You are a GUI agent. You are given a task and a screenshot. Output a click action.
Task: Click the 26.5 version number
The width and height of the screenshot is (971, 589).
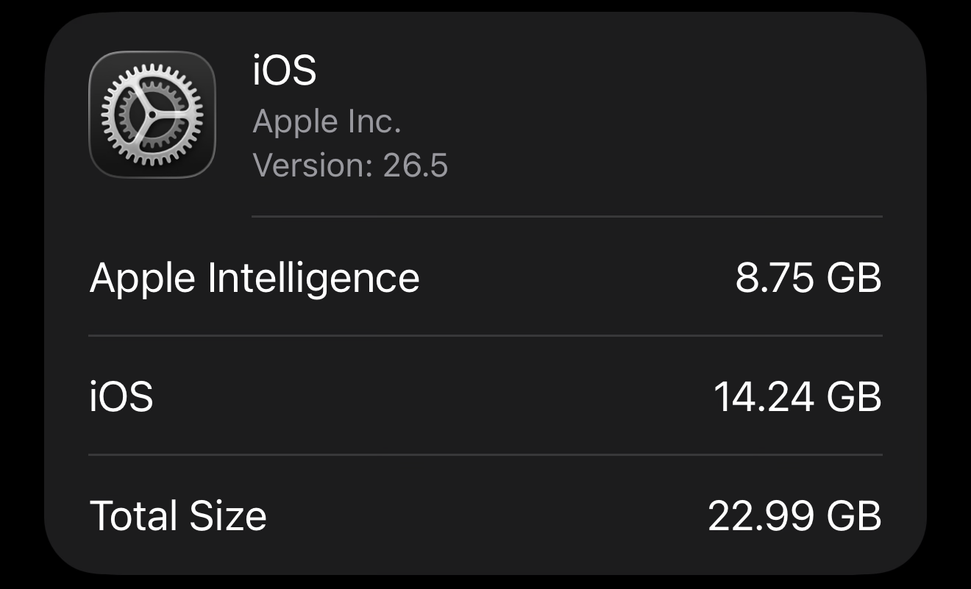(416, 165)
